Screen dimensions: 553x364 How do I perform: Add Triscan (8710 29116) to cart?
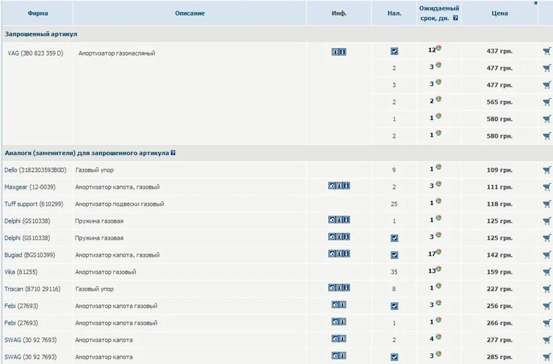pyautogui.click(x=547, y=289)
